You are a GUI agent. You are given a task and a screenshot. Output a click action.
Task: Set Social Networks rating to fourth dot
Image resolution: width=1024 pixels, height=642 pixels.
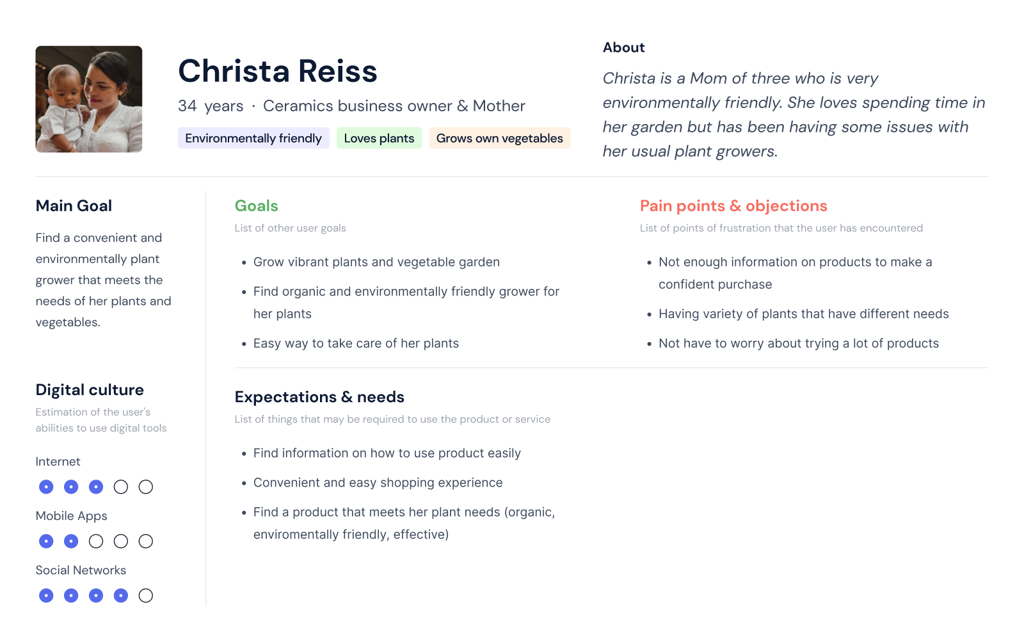tap(121, 596)
